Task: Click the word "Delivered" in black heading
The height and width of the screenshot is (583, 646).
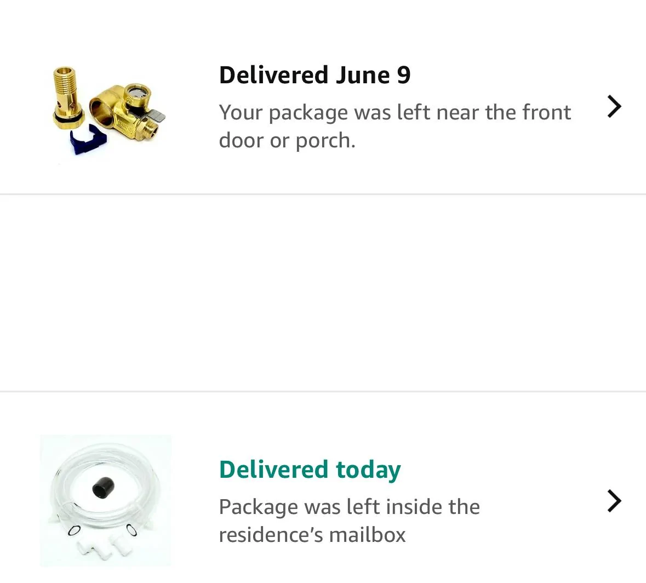Action: (273, 75)
